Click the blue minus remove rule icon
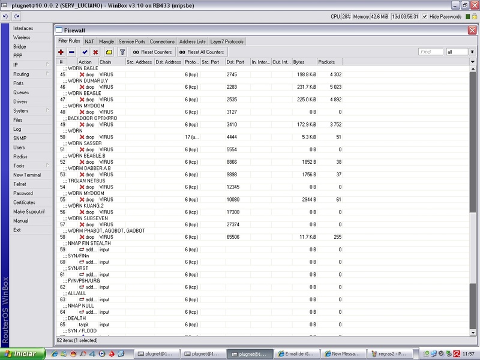The height and width of the screenshot is (360, 480). (71, 52)
